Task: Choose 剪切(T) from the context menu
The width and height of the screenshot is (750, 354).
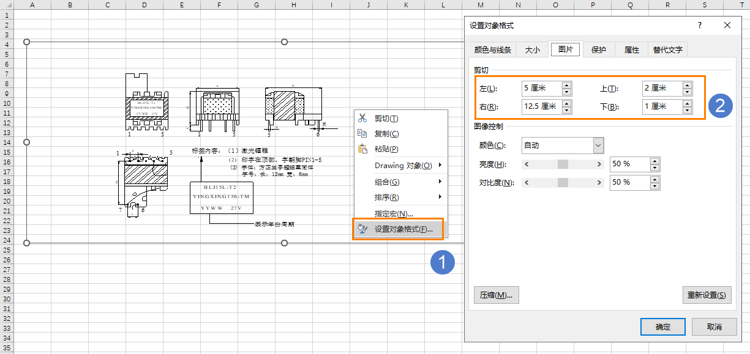Action: coord(400,119)
